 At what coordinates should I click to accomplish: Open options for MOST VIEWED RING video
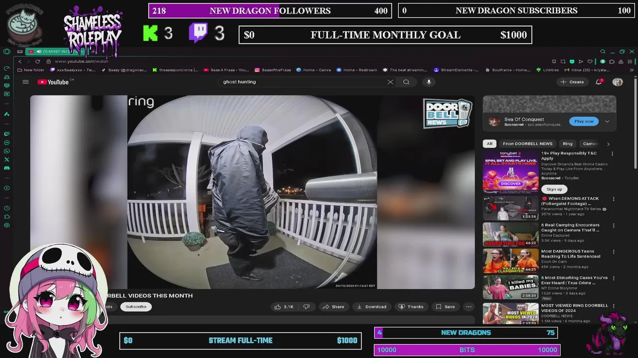click(614, 306)
